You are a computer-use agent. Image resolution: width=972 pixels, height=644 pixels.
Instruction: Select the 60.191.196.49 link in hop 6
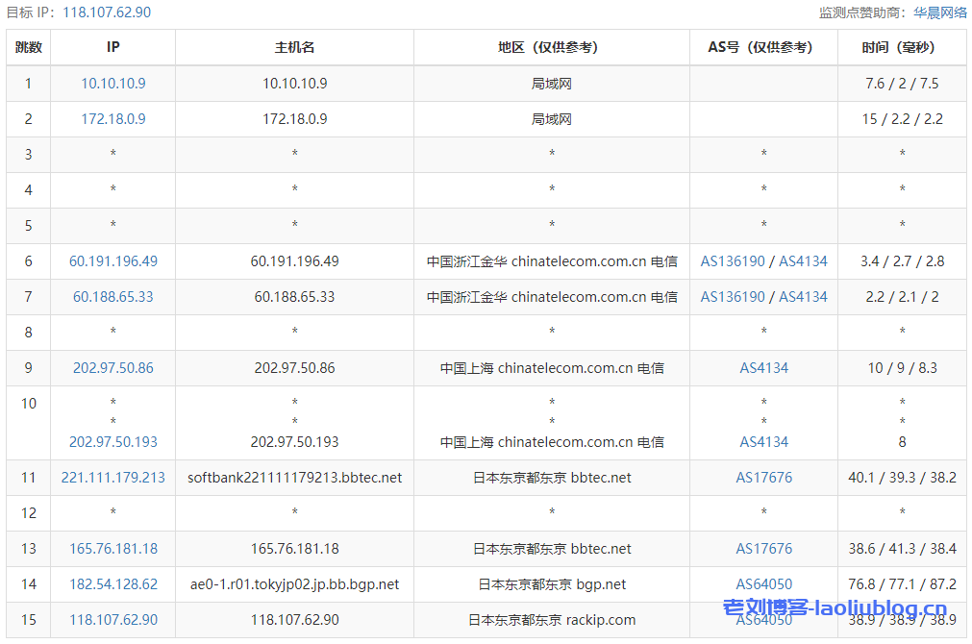(112, 260)
